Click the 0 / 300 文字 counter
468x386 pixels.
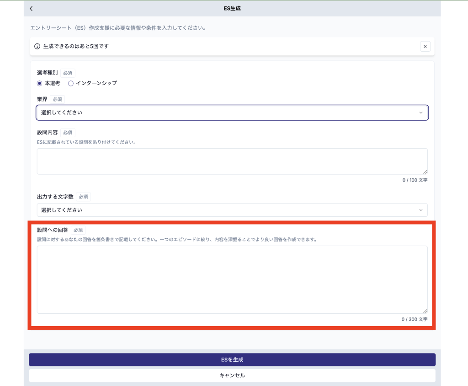[415, 319]
